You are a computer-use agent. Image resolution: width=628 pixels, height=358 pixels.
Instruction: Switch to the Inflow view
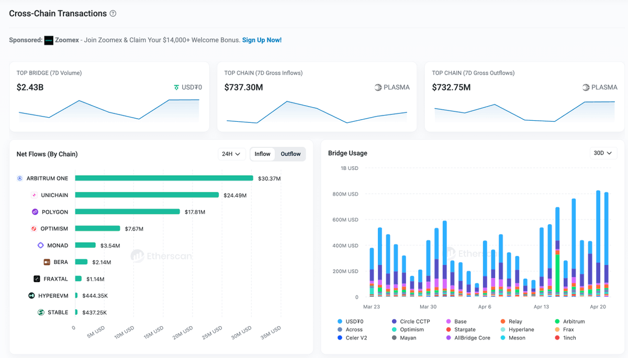262,154
